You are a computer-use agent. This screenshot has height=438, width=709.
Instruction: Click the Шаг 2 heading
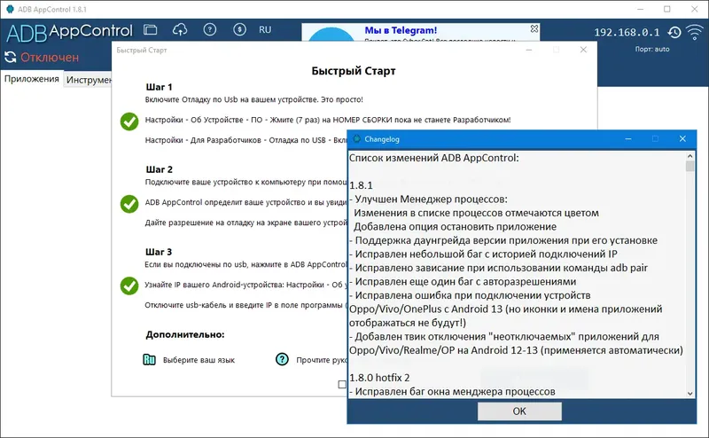160,169
